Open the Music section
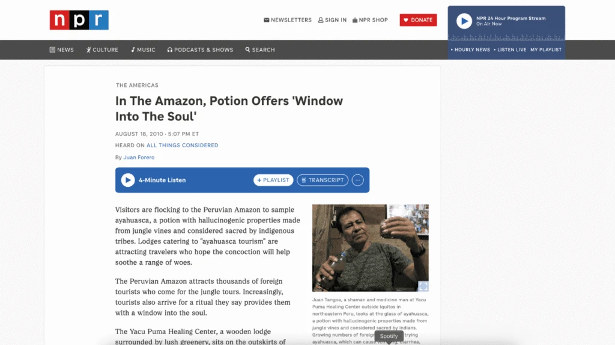This screenshot has height=345, width=615. point(143,50)
